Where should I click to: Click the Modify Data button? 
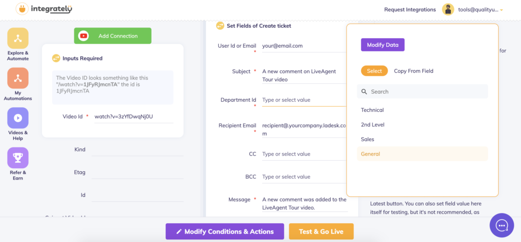[383, 45]
